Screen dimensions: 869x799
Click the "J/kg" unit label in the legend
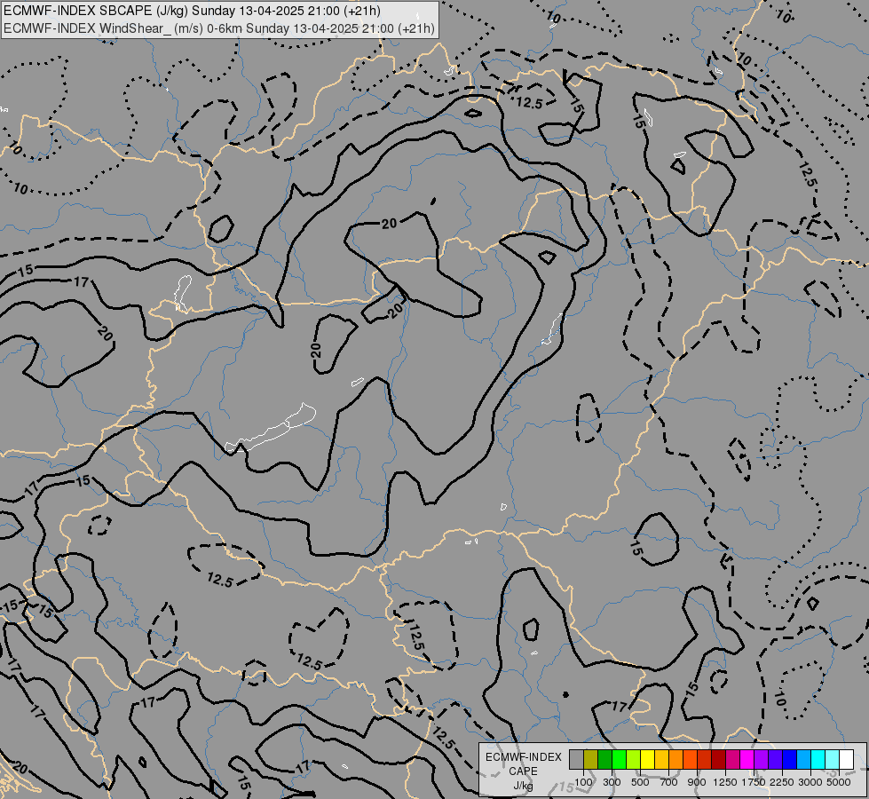[523, 786]
